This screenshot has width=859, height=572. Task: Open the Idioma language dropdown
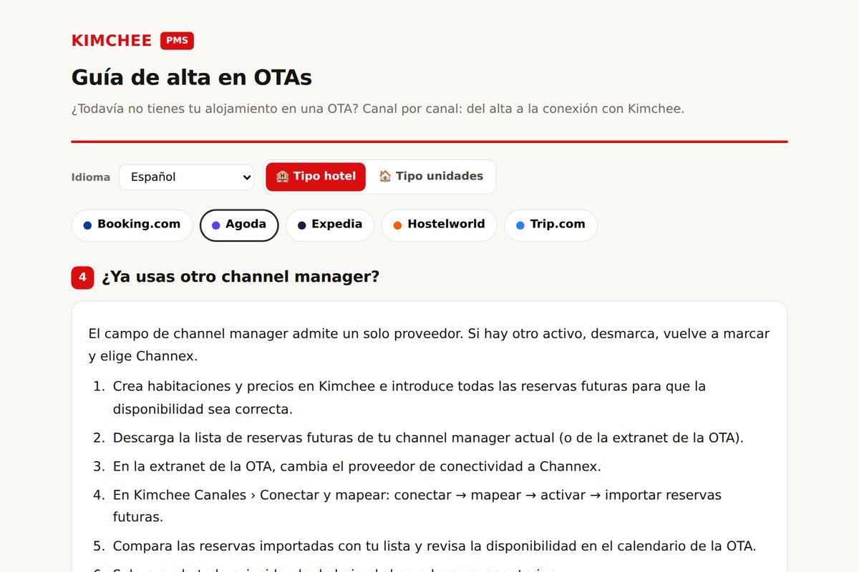click(x=186, y=177)
